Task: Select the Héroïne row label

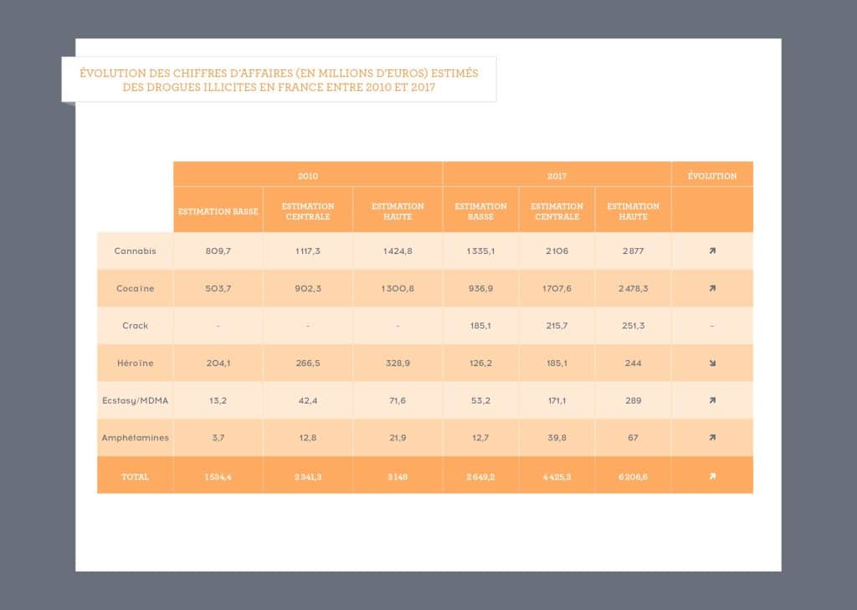Action: pyautogui.click(x=135, y=363)
